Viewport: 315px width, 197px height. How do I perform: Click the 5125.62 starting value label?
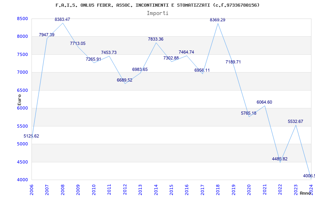pos(31,136)
